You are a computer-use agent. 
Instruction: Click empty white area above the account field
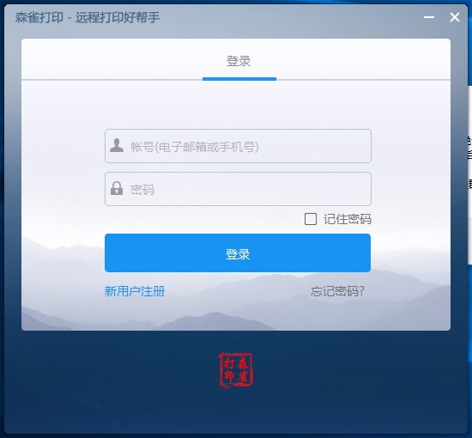point(238,106)
